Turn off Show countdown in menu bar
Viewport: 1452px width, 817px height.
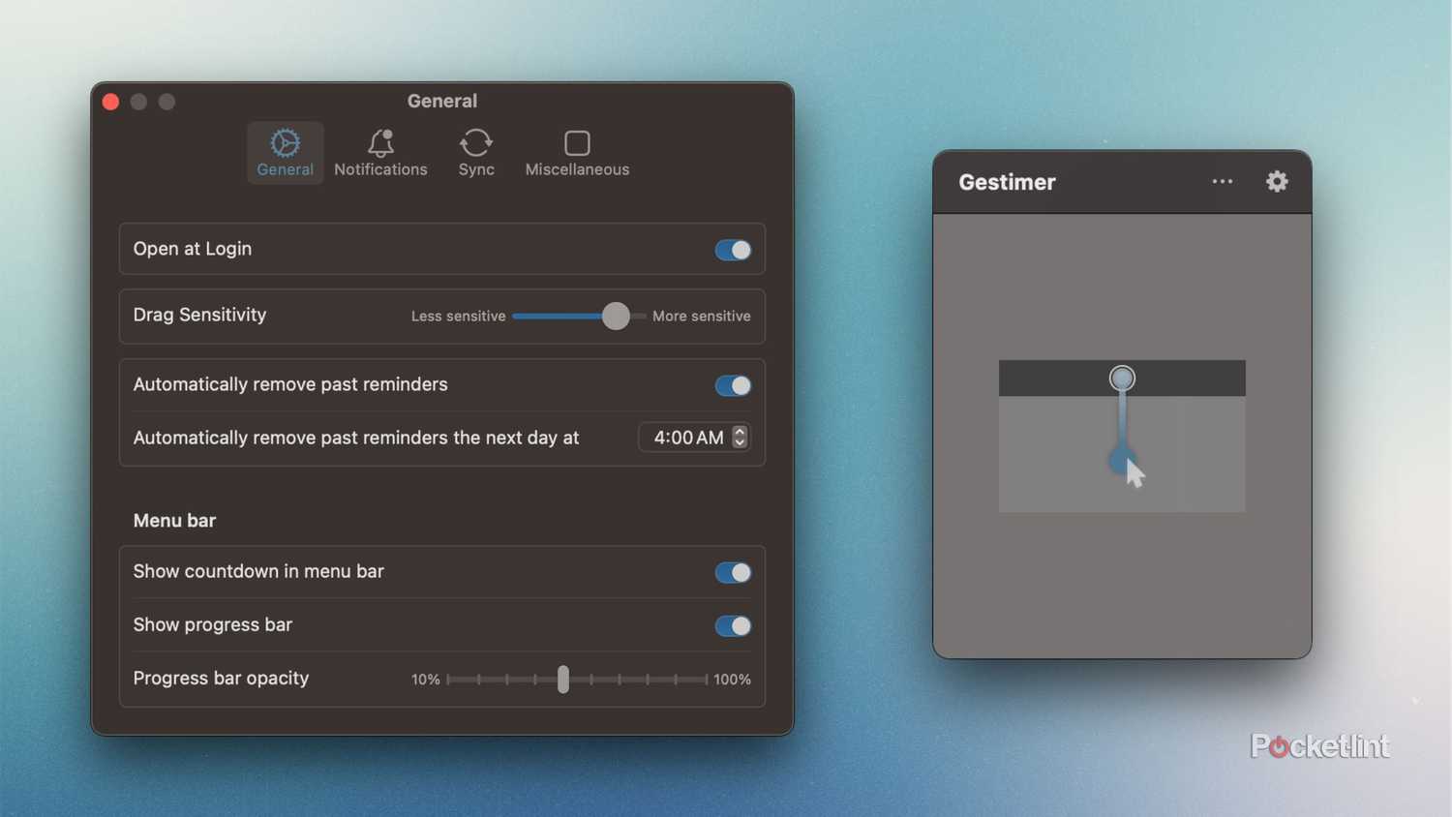(733, 572)
